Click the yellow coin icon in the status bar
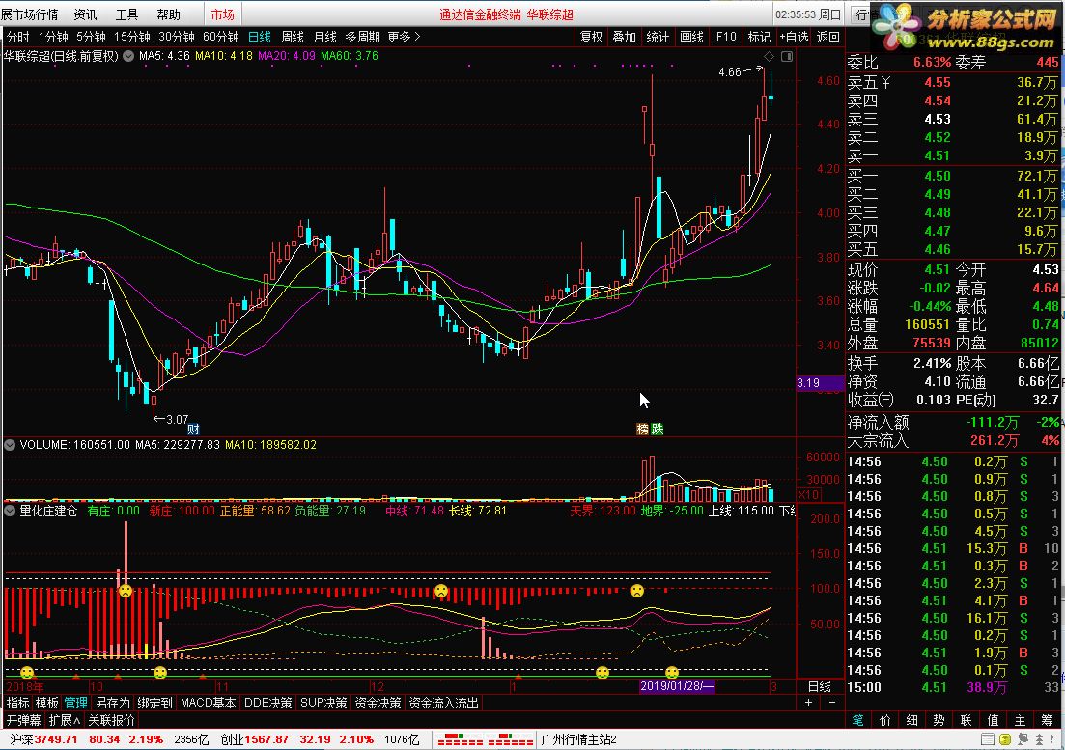 point(1005,739)
